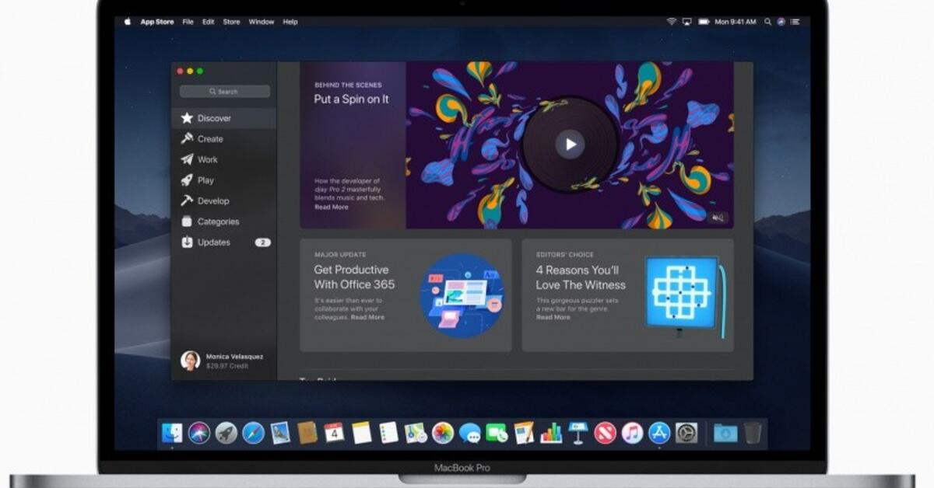Open the Edit menu

209,22
